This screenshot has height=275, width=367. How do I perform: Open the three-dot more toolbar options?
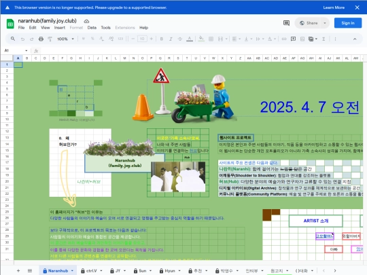pos(335,39)
